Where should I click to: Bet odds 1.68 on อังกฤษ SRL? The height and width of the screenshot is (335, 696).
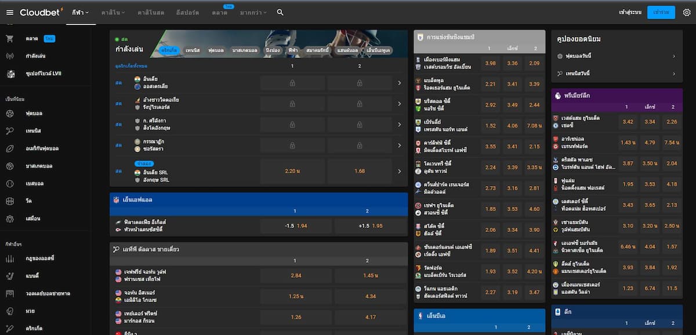(x=360, y=171)
